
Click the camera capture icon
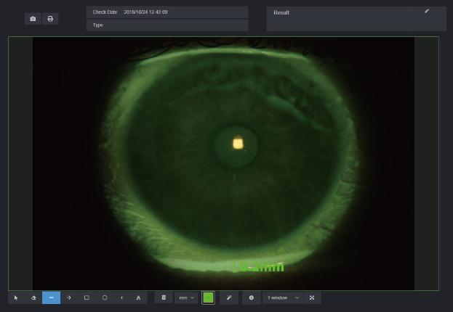[x=33, y=19]
